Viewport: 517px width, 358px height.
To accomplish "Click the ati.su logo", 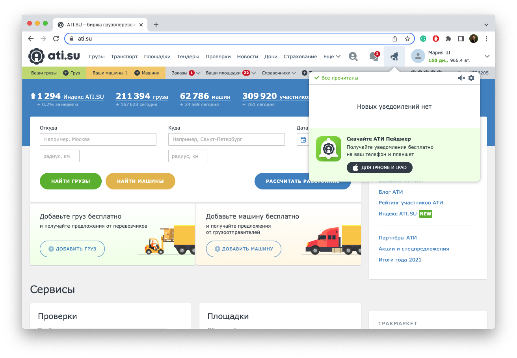I will pyautogui.click(x=54, y=56).
